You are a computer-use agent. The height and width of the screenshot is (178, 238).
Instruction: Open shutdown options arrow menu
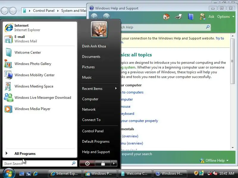[x=114, y=163]
